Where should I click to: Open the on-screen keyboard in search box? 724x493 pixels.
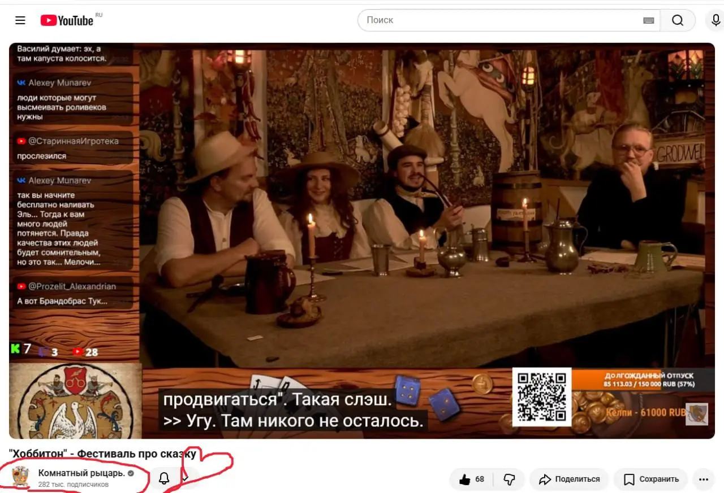tap(649, 20)
